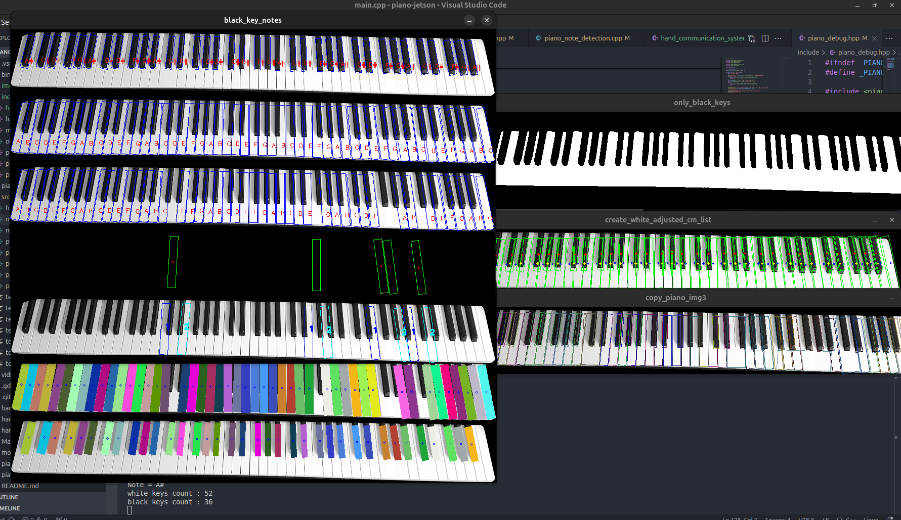Minimize the copy_piano_img3 window
Viewport: 901px width, 520px height.
click(x=892, y=298)
